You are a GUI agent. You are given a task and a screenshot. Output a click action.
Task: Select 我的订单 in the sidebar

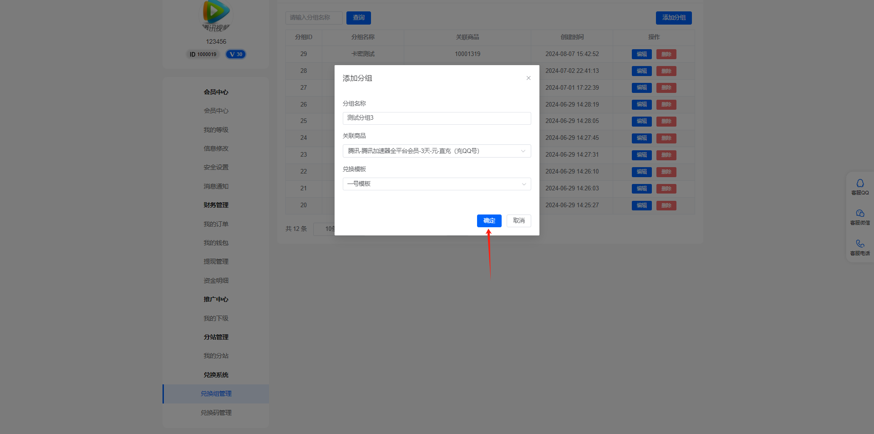click(x=216, y=224)
